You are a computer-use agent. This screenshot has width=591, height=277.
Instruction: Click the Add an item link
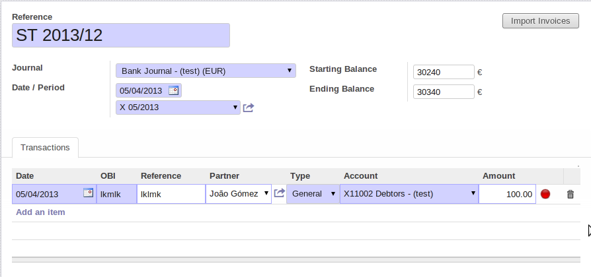click(40, 212)
